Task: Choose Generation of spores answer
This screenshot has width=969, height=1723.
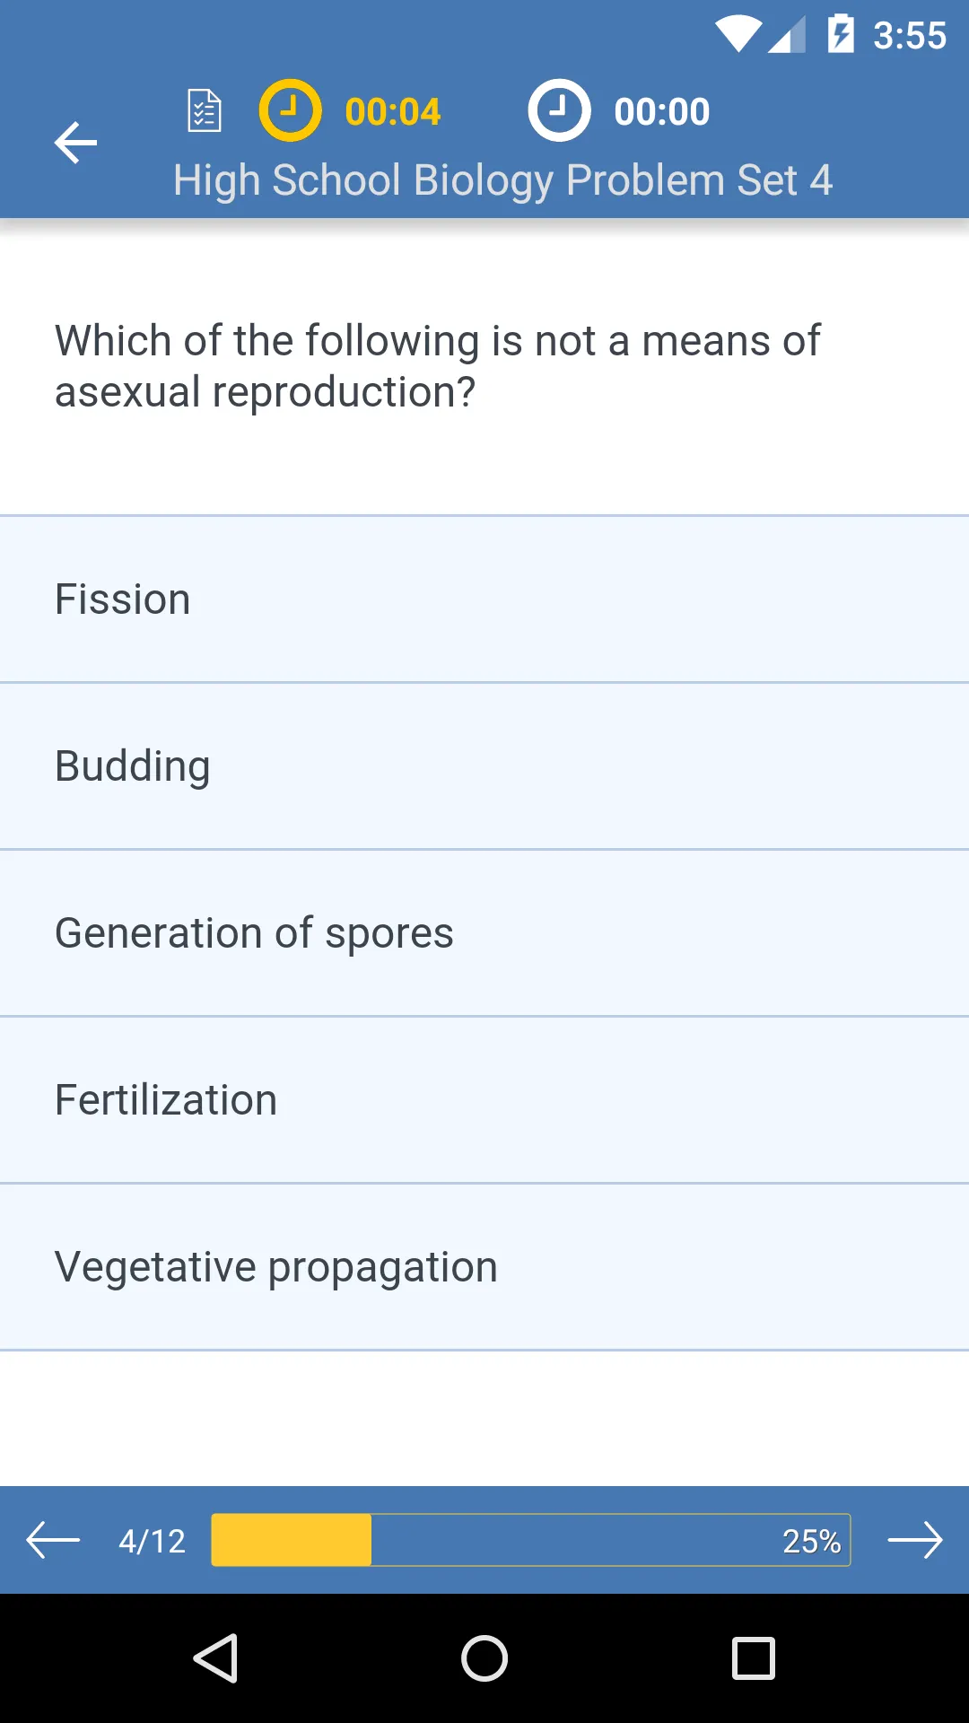Action: click(484, 933)
